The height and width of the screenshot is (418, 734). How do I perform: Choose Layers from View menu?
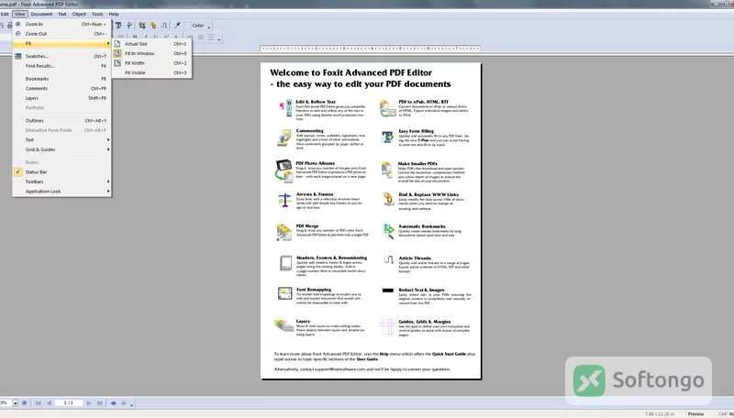61,98
